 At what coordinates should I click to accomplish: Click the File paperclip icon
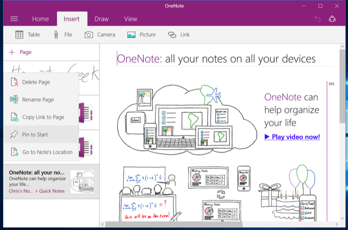click(x=56, y=35)
